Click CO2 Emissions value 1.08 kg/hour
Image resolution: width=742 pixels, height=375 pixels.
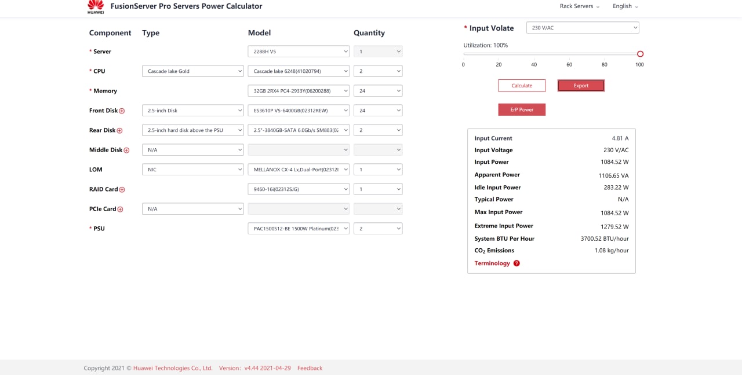click(612, 251)
